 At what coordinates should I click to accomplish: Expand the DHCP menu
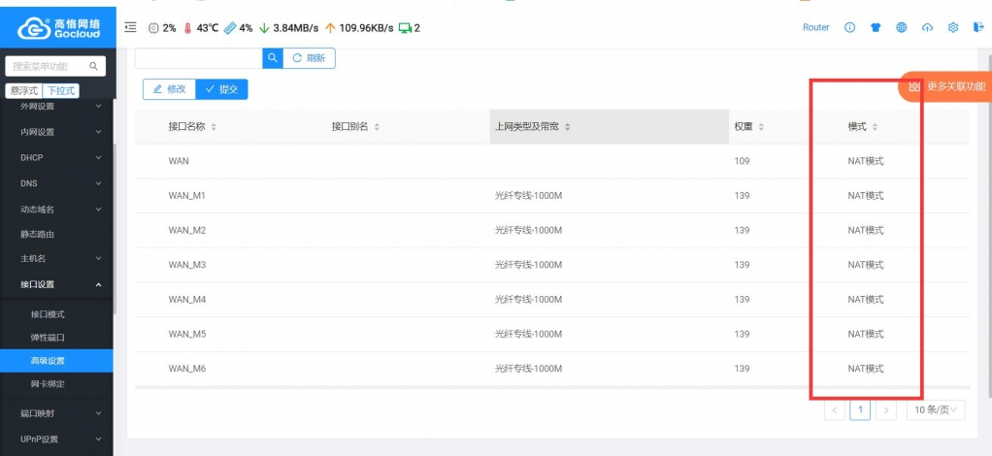57,157
